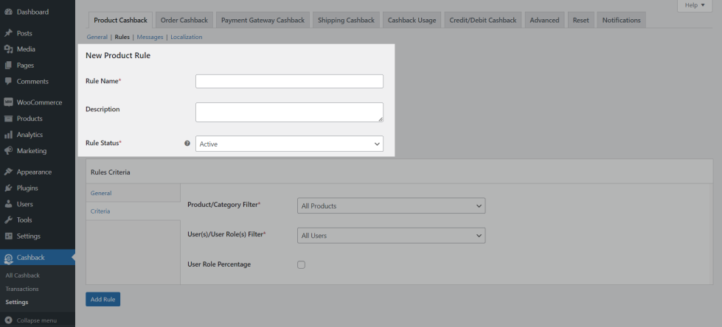Click the Plugins icon in sidebar

[x=8, y=188]
